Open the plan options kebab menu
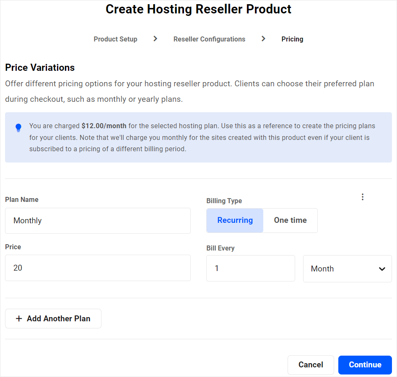 tap(362, 196)
